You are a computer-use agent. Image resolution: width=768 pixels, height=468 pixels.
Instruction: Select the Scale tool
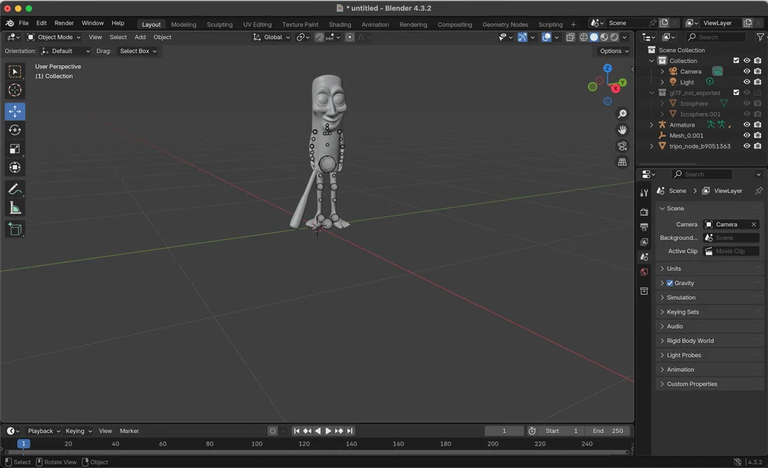pyautogui.click(x=15, y=148)
